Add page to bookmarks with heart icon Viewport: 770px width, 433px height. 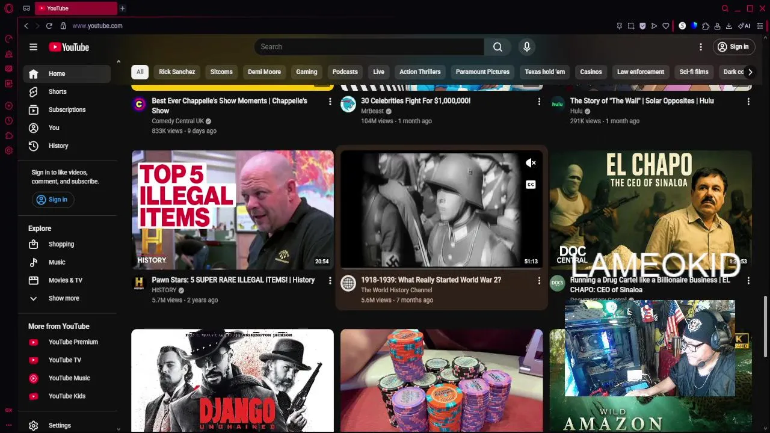666,26
